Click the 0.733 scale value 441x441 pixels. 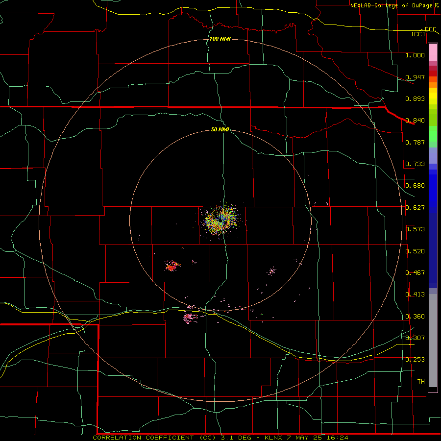tap(415, 164)
